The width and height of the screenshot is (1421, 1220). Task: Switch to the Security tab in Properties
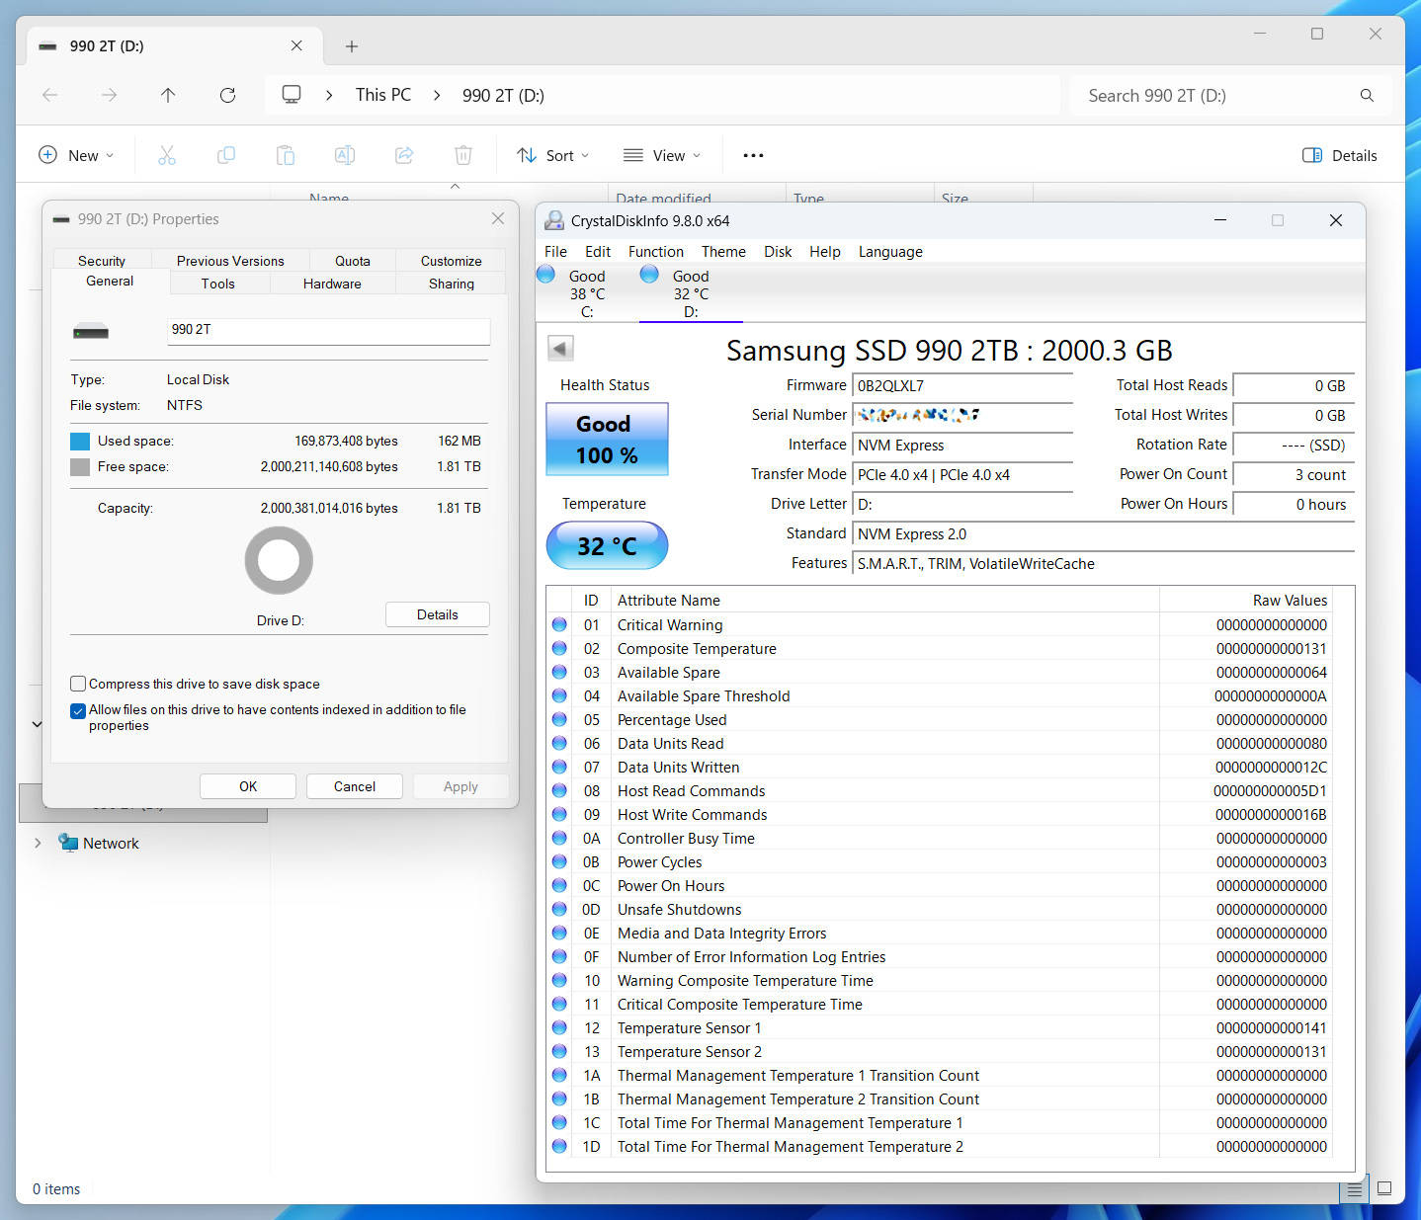(x=102, y=261)
